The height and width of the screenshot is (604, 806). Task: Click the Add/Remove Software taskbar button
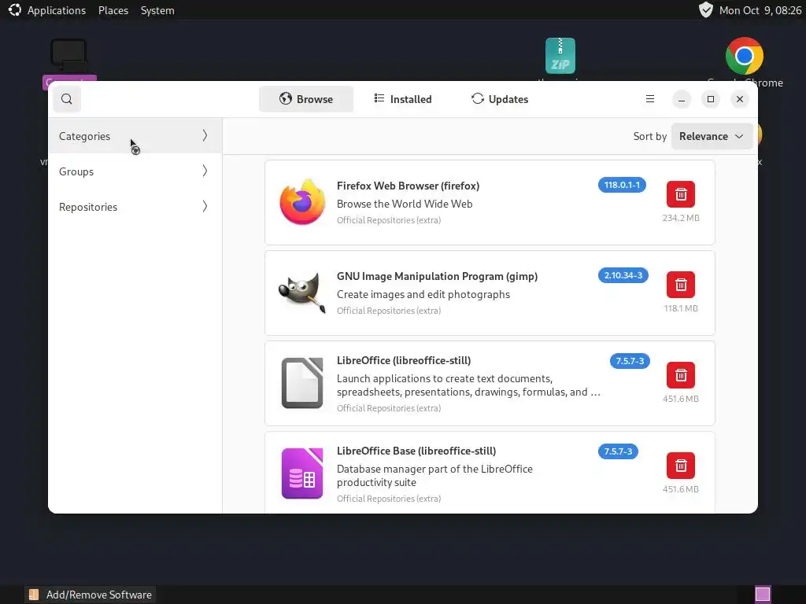tap(91, 595)
